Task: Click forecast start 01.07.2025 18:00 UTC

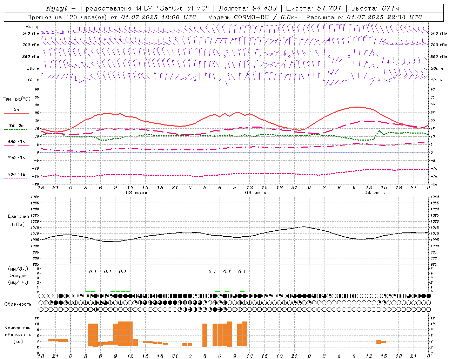Action: (159, 17)
